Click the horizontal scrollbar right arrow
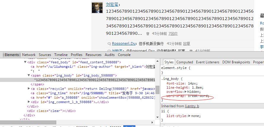The width and height of the screenshot is (264, 127). [x=152, y=123]
